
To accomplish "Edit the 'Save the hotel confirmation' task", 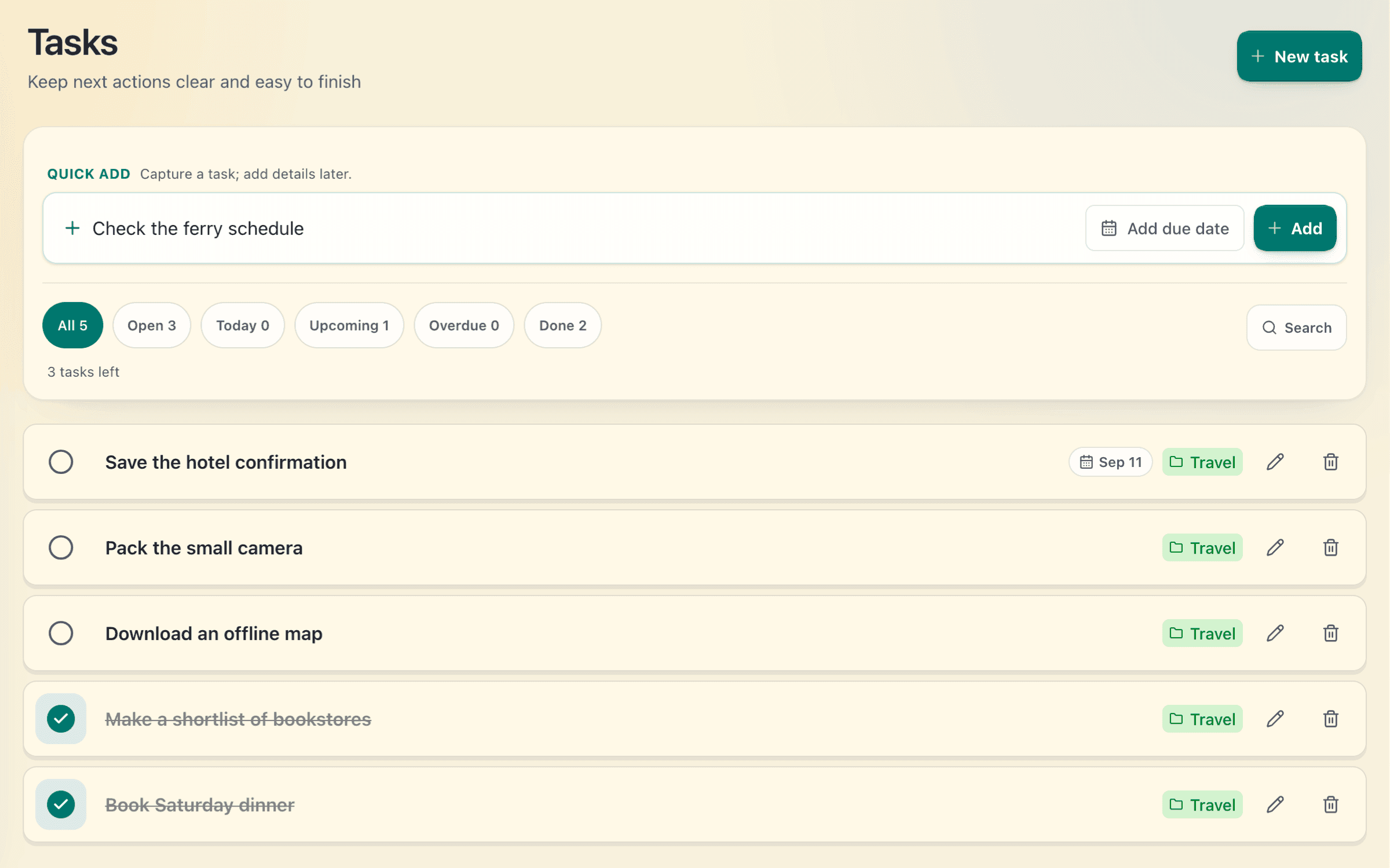I will tap(1275, 462).
